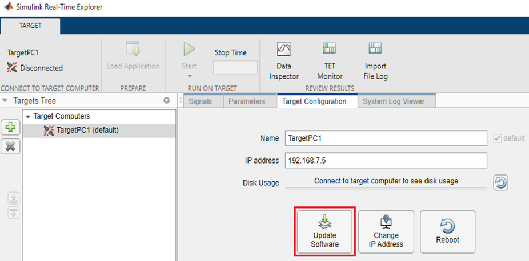The image size is (529, 261).
Task: Refresh the disk usage information
Action: (500, 182)
